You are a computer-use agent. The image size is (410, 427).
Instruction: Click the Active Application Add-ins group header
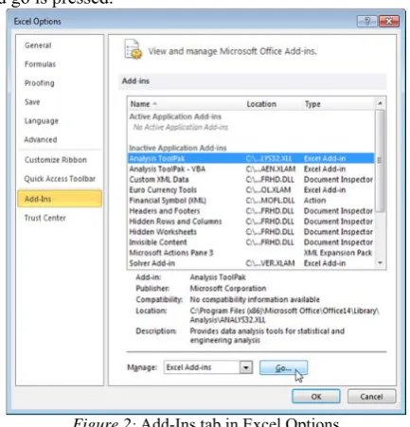point(175,116)
